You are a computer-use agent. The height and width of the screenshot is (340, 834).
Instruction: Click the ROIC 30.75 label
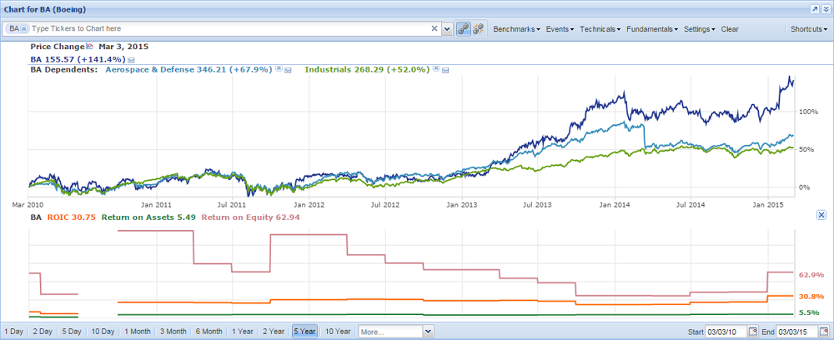click(x=73, y=217)
